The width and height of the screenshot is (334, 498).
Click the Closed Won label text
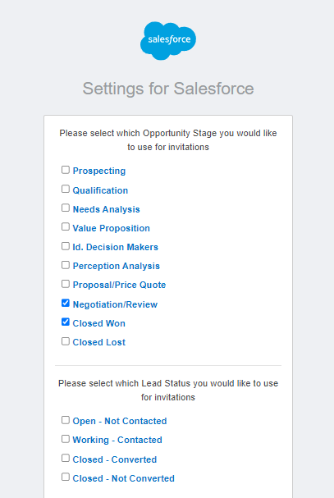point(98,323)
